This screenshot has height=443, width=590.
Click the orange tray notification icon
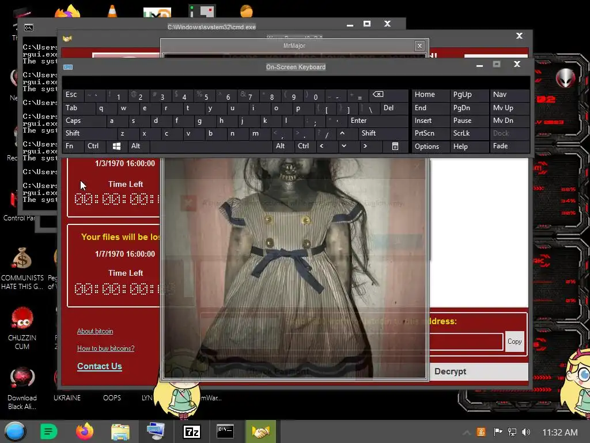click(481, 432)
